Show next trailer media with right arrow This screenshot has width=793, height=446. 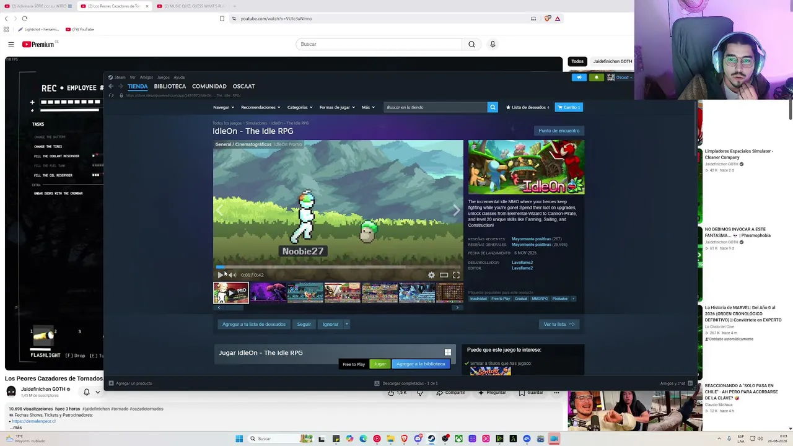(457, 211)
